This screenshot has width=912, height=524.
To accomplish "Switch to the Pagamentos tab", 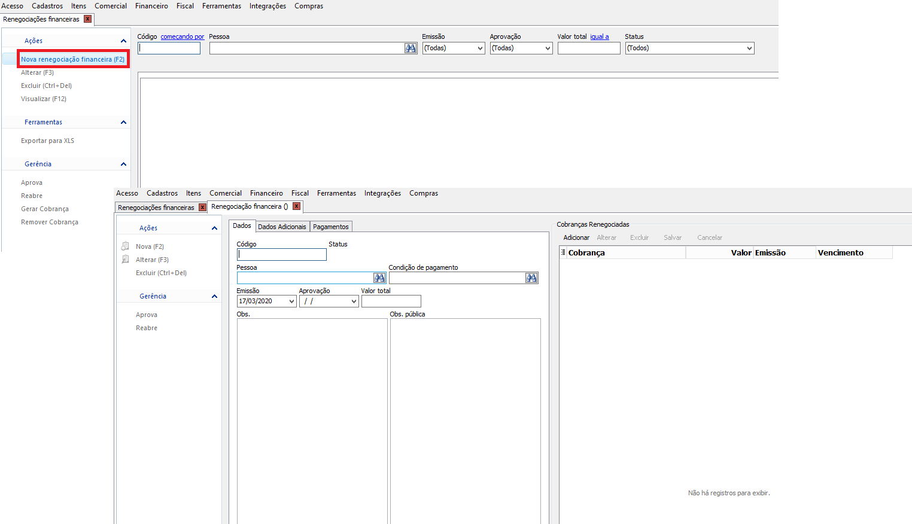I will tap(331, 227).
